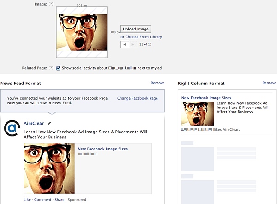Click the 'News Feed Format' heading
277x204 pixels.
pos(21,83)
